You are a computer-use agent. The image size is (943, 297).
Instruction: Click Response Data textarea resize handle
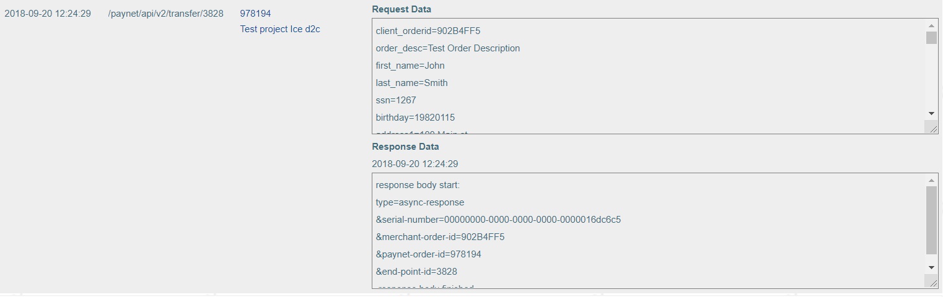click(x=931, y=282)
